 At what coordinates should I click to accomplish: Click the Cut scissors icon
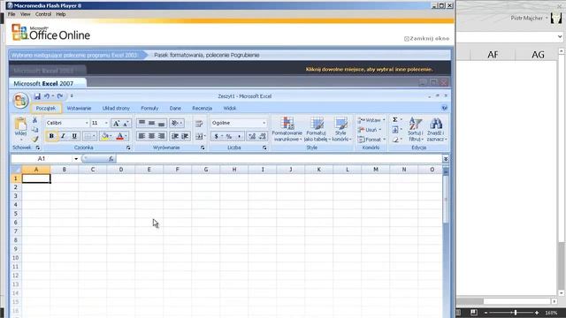click(34, 120)
